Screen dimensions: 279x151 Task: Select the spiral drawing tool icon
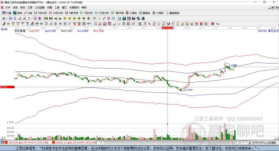[28, 24]
